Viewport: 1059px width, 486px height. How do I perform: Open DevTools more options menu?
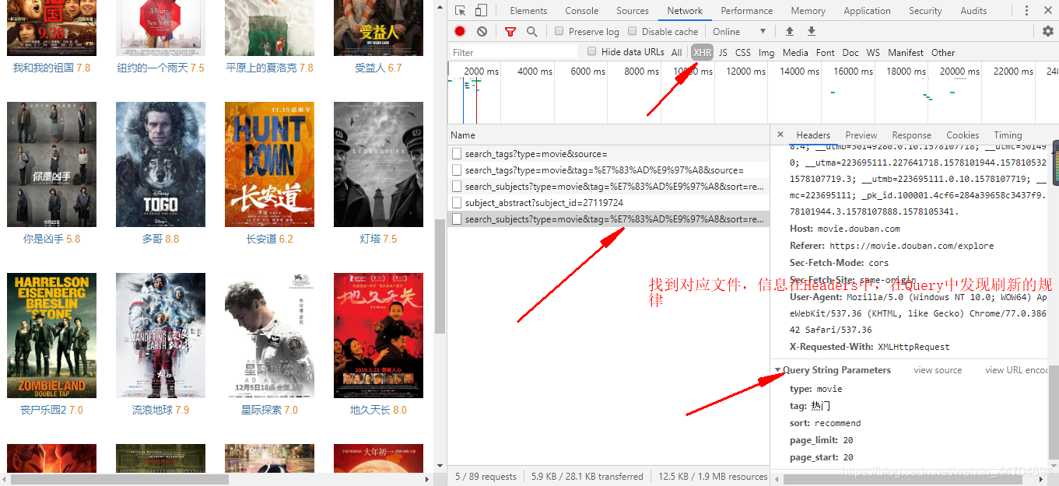pyautogui.click(x=1027, y=11)
